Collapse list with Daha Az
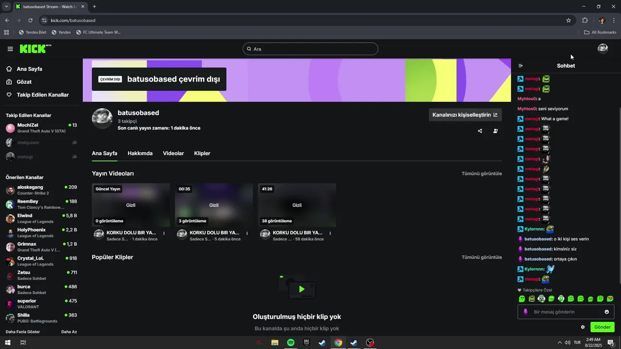621x349 pixels. point(69,332)
